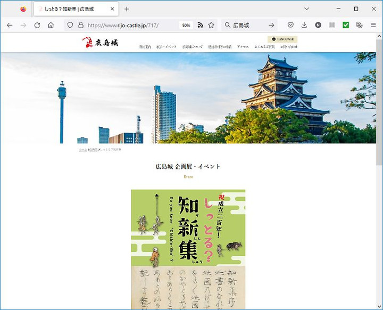Click the RSS feed subscribe icon
This screenshot has height=310, width=383.
click(201, 25)
